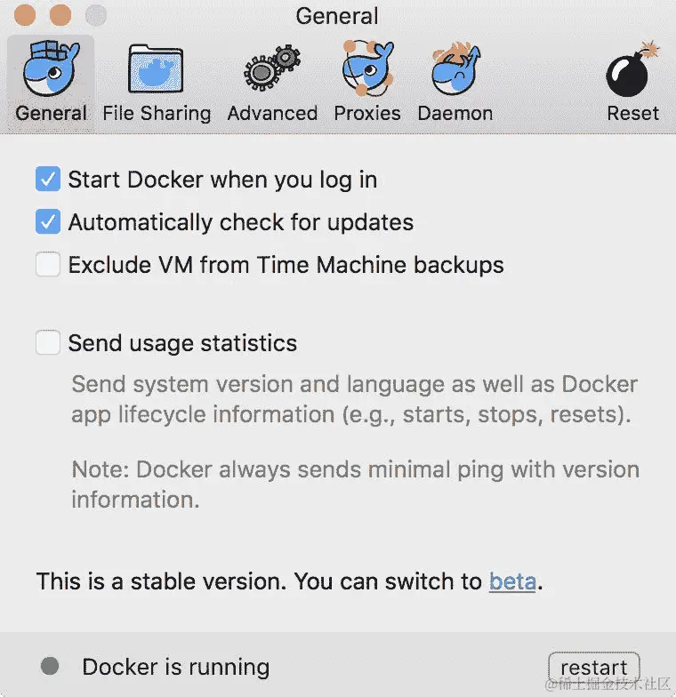Open the Proxies whale icon
676x697 pixels.
coord(367,68)
